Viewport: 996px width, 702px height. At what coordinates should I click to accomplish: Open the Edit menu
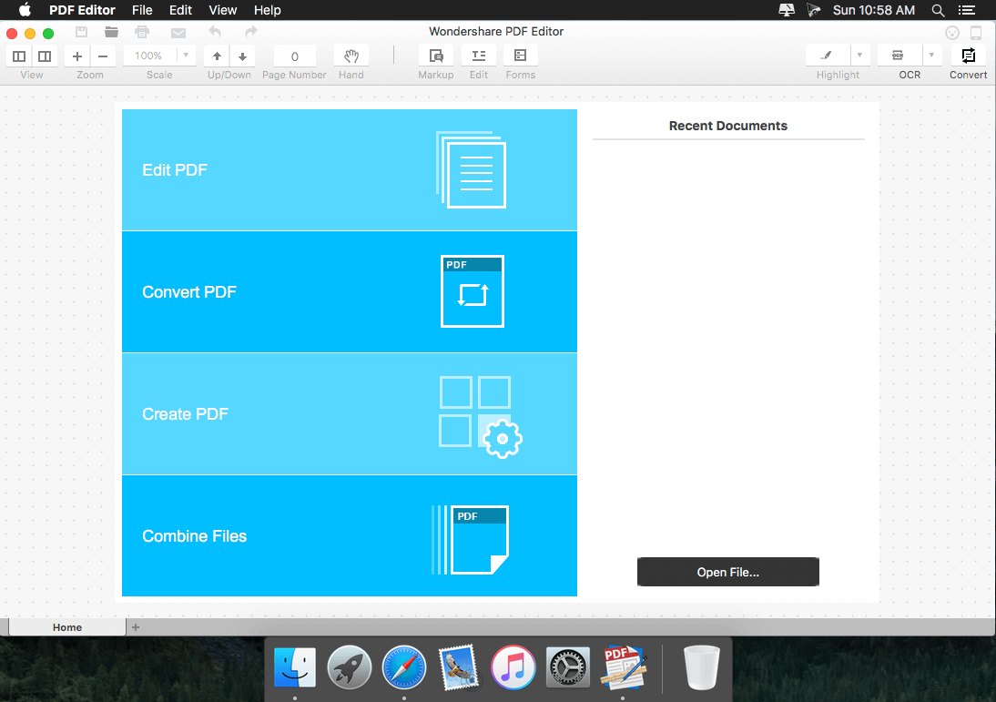180,10
